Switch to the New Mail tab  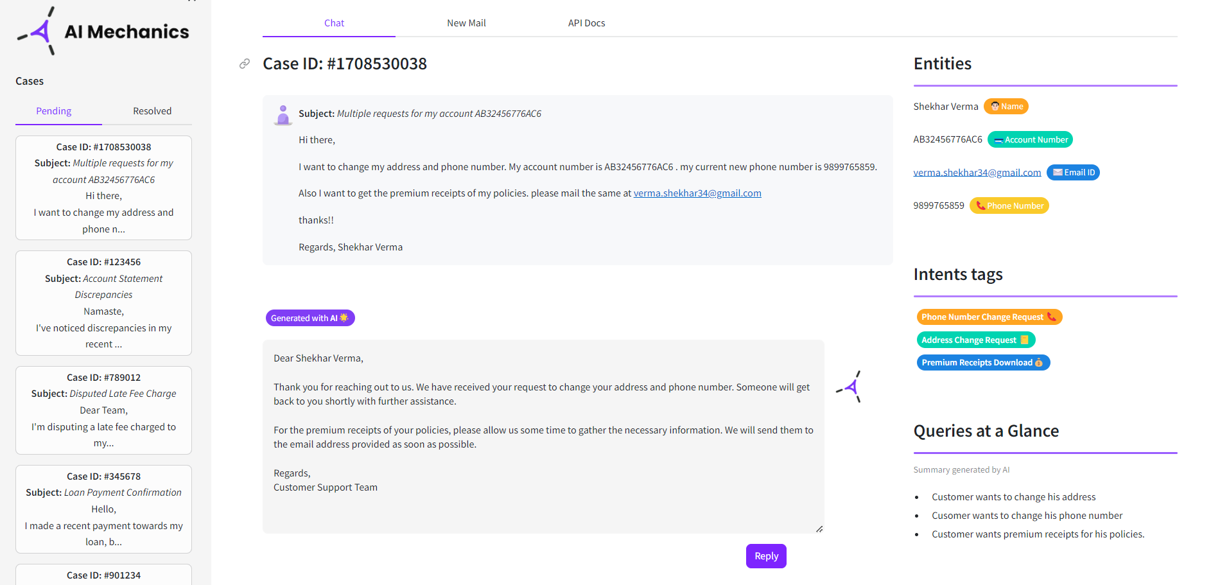pyautogui.click(x=466, y=22)
